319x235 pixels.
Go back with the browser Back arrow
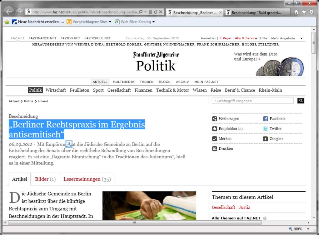(9, 12)
